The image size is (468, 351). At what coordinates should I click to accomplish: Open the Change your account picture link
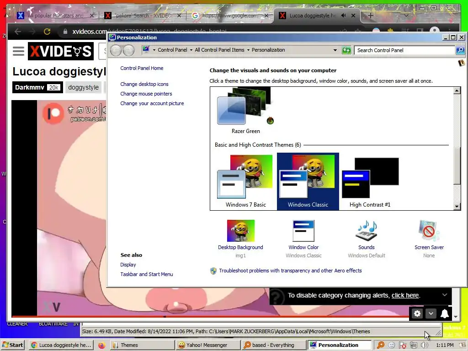click(152, 103)
